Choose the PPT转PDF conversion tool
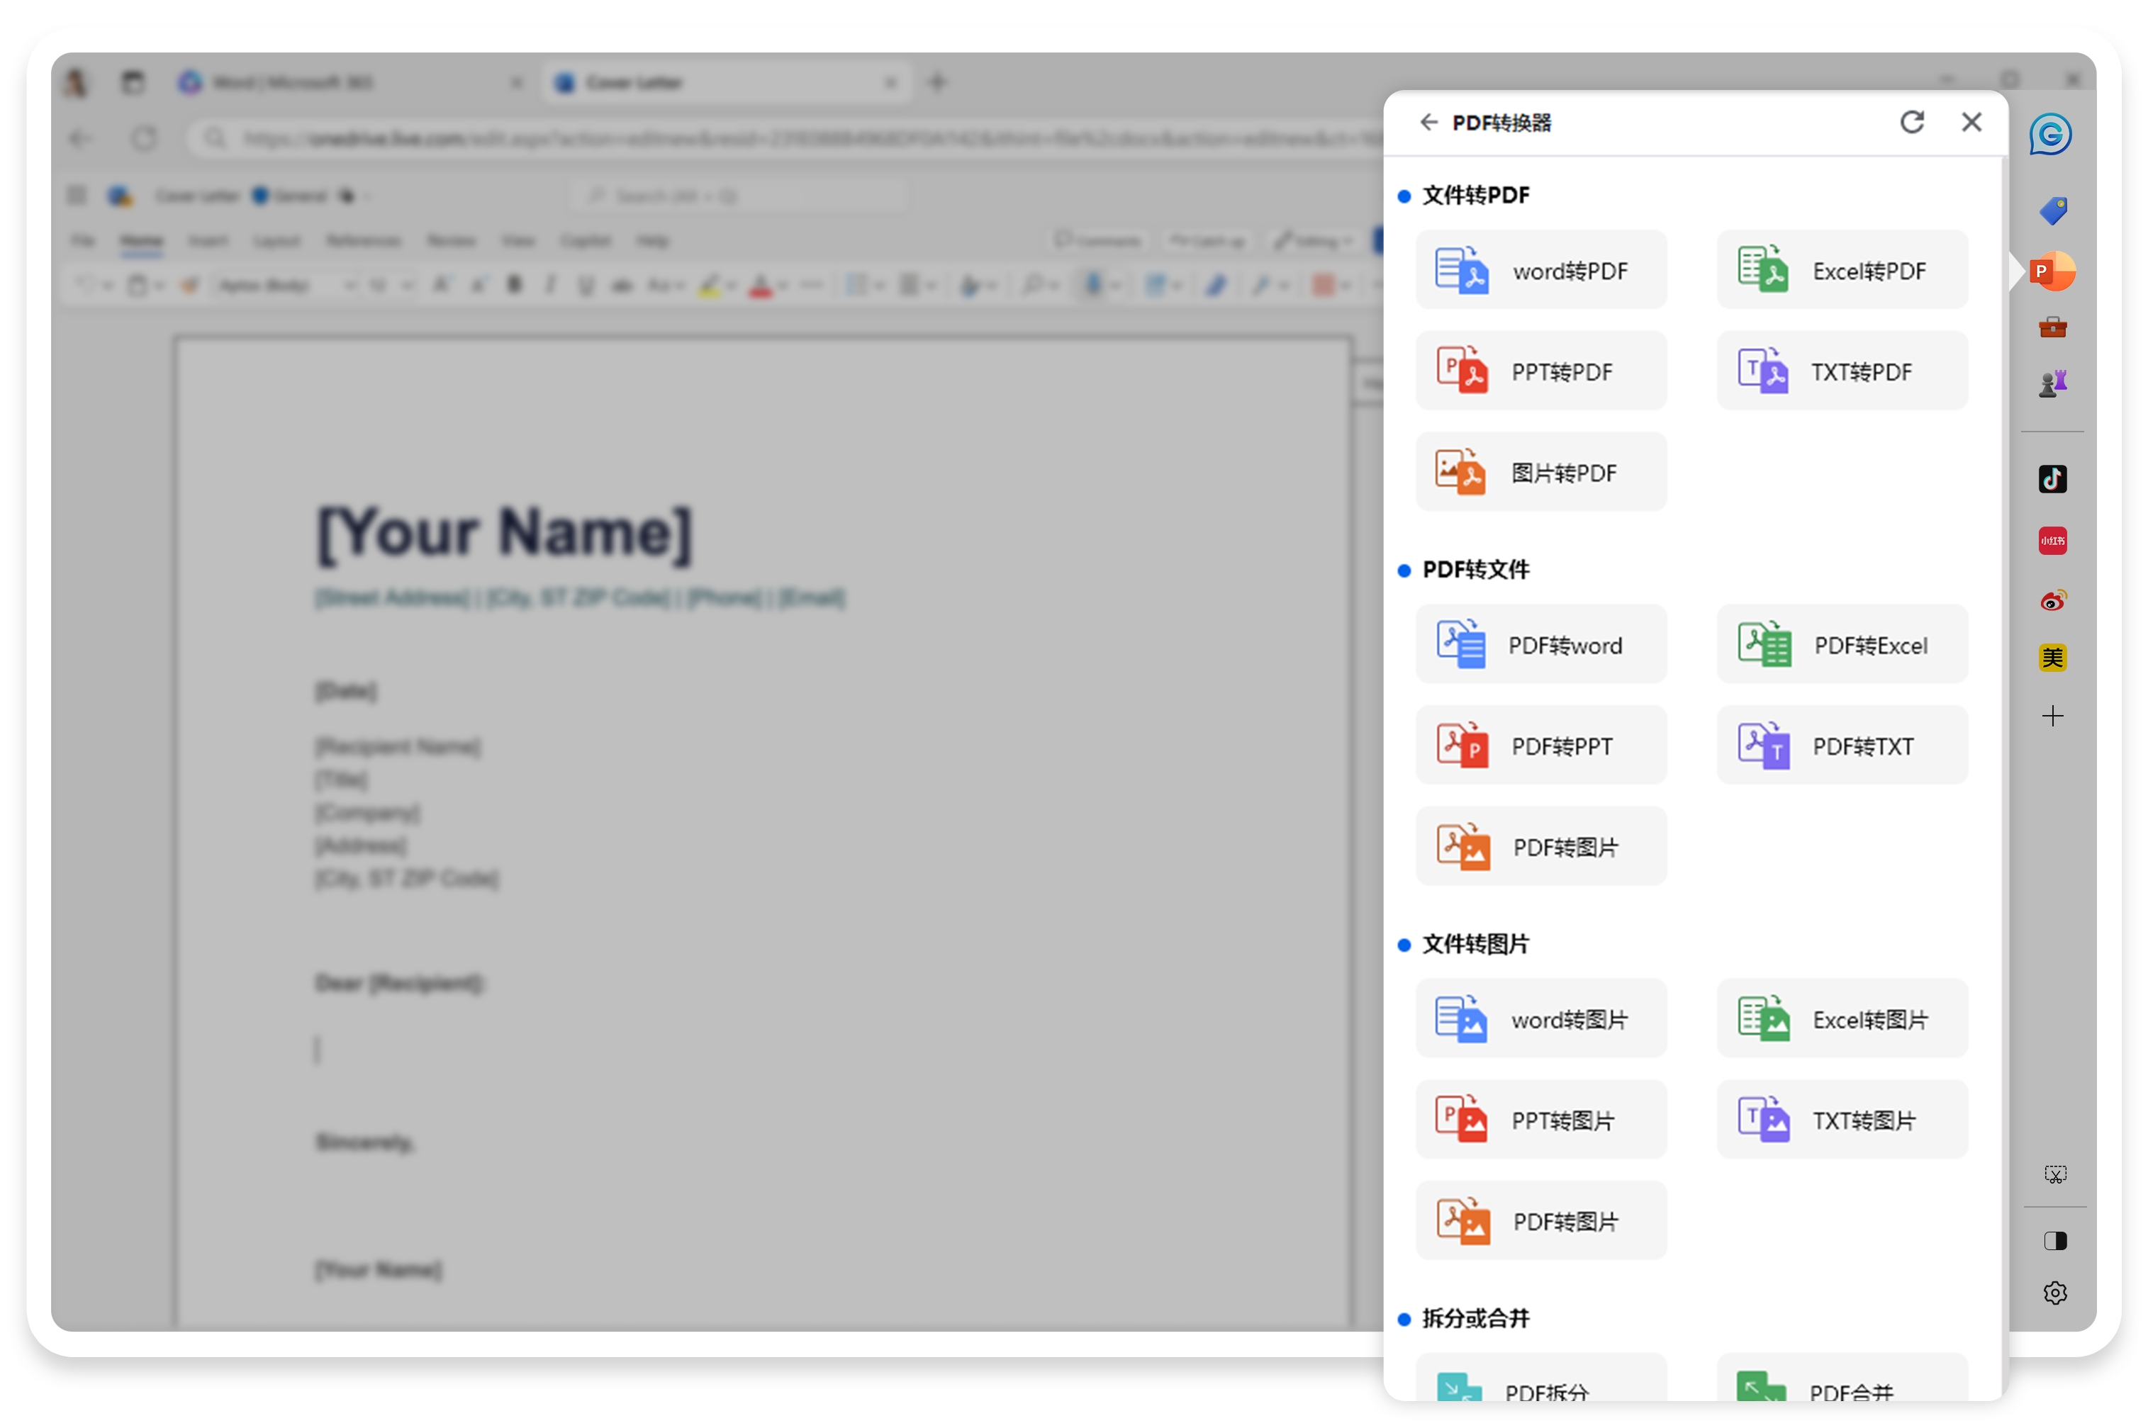 1540,371
